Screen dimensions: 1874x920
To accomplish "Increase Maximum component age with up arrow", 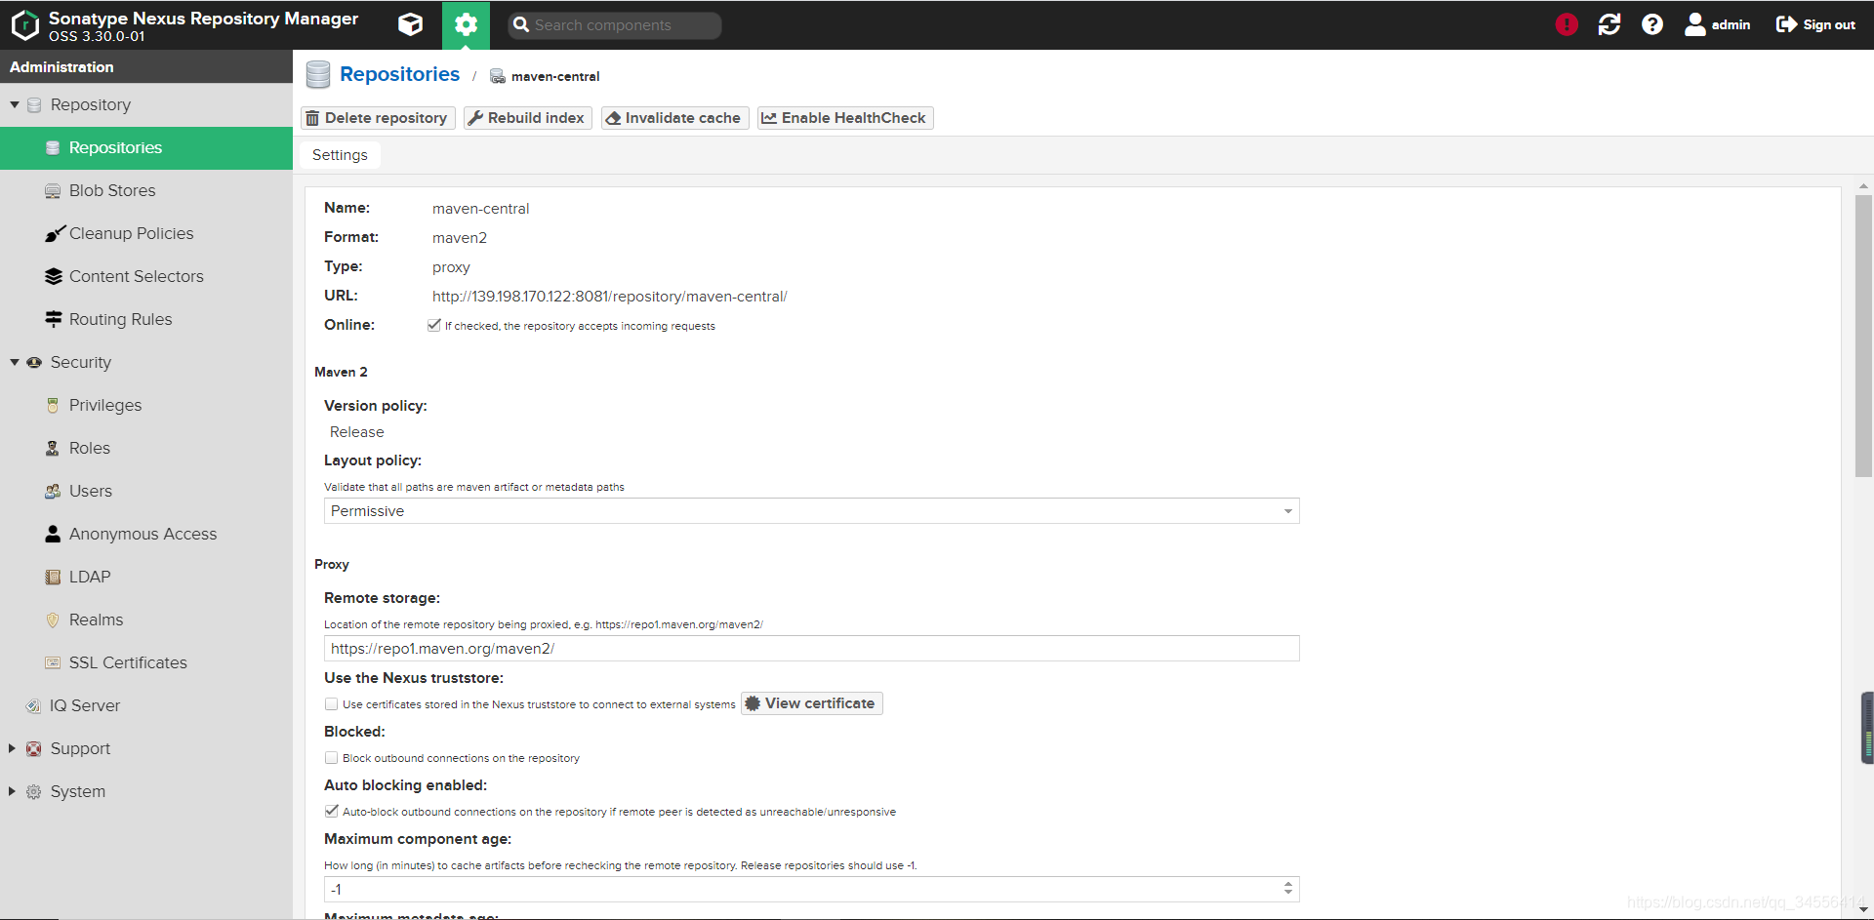I will [1288, 884].
